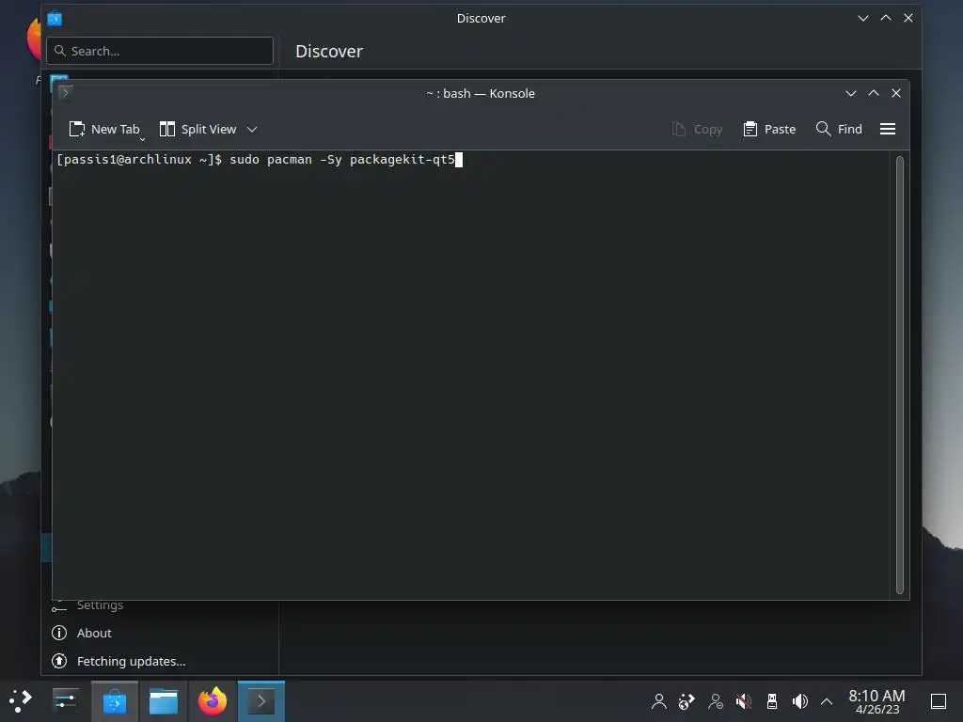Open a New Tab in Konsole

point(104,129)
